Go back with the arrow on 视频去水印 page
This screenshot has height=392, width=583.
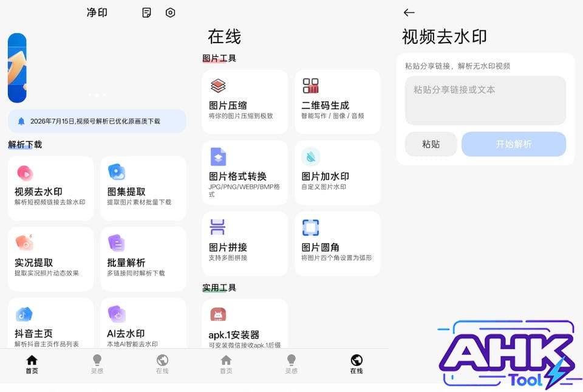click(x=409, y=13)
